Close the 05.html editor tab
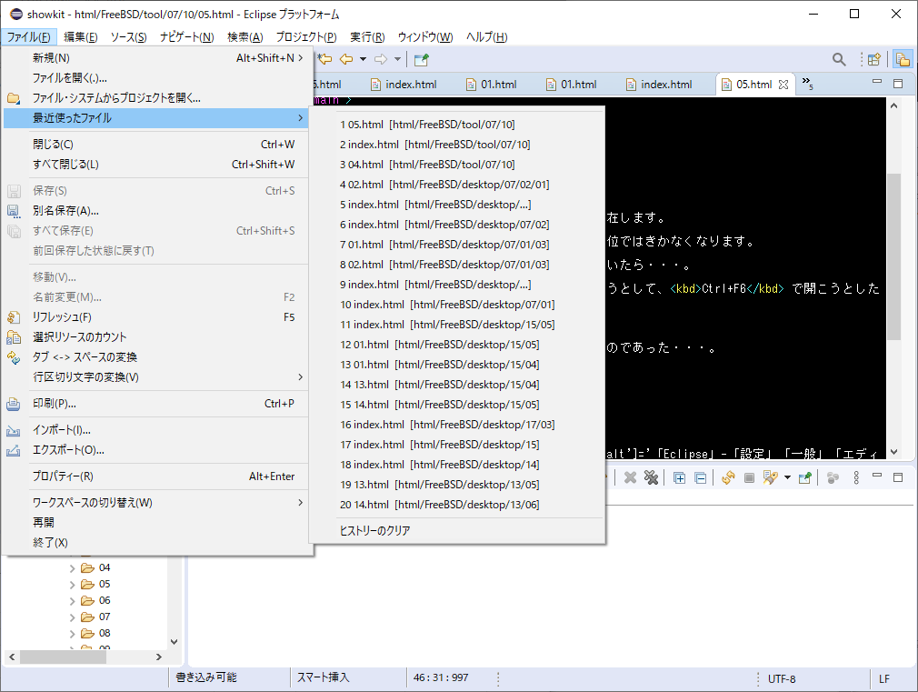 [x=783, y=85]
